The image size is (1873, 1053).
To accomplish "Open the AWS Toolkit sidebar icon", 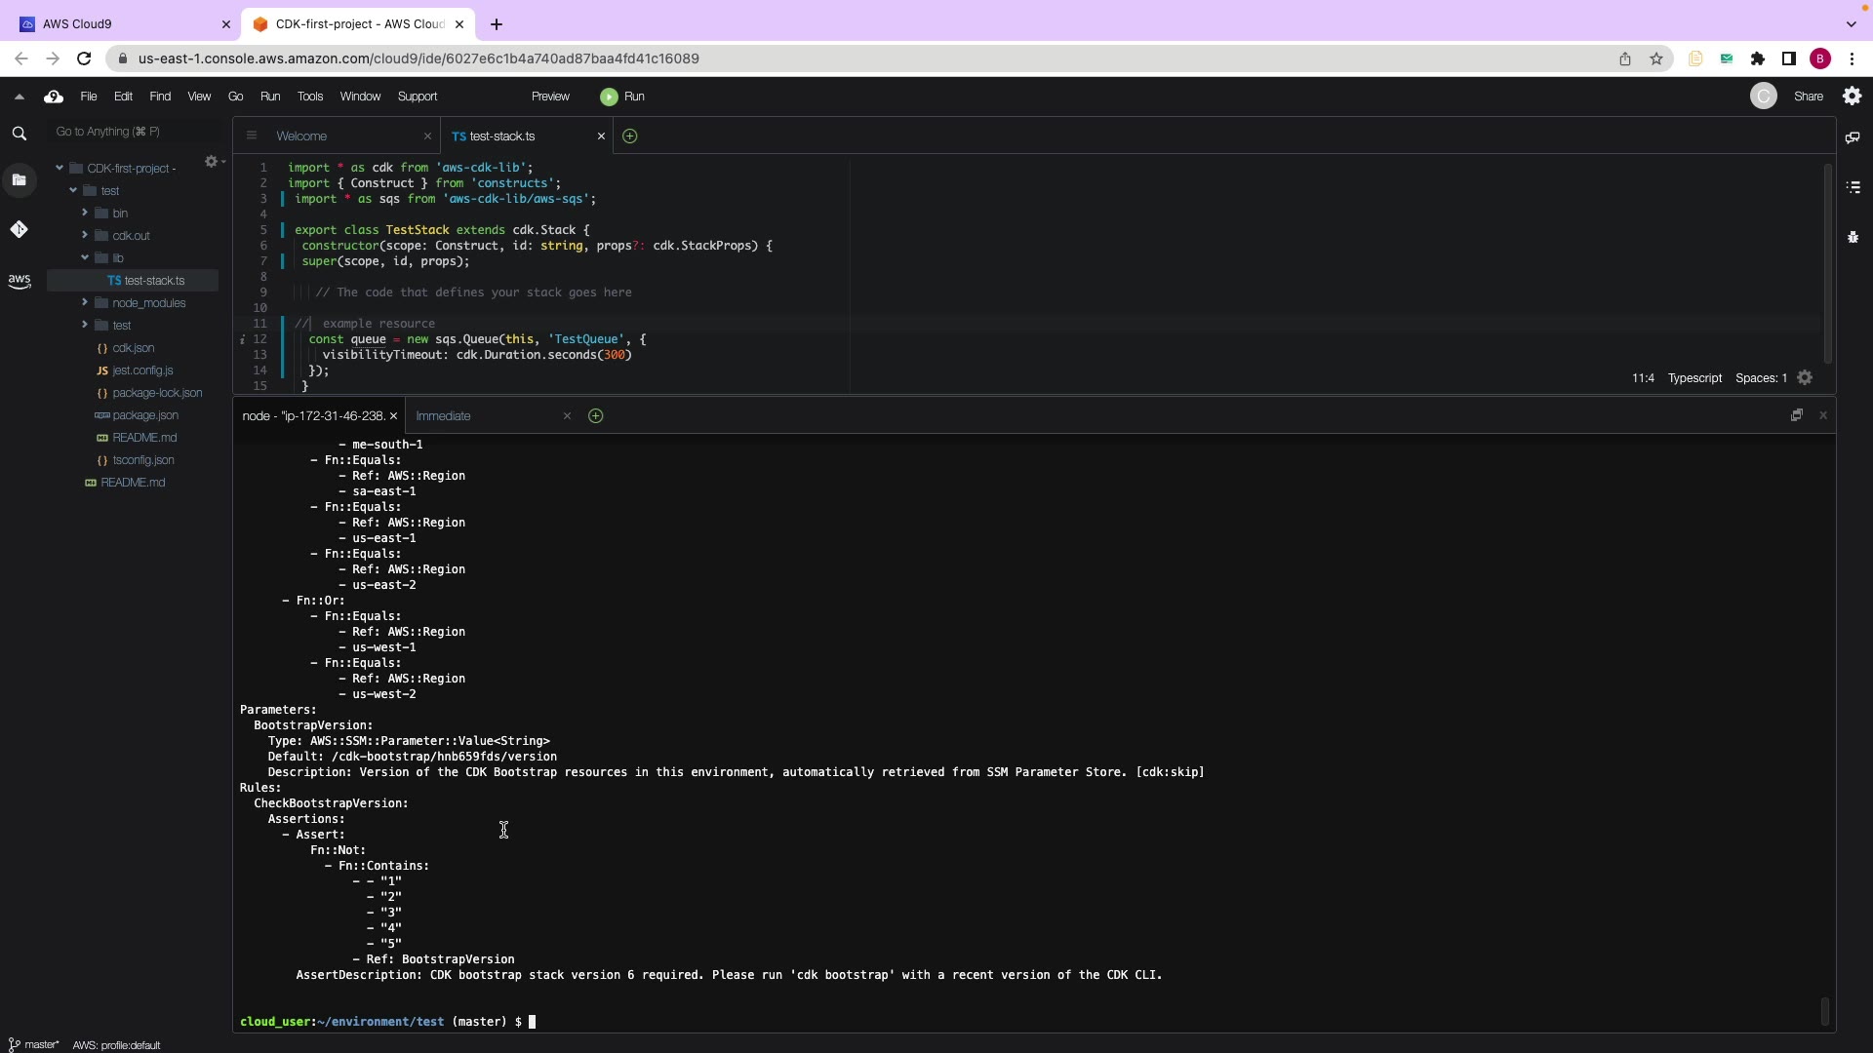I will [19, 281].
